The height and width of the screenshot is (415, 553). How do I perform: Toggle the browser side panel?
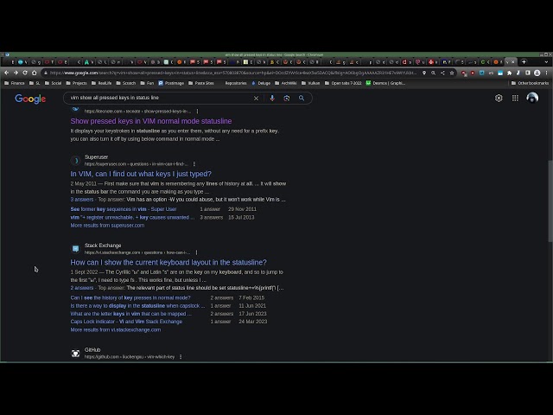(x=528, y=73)
